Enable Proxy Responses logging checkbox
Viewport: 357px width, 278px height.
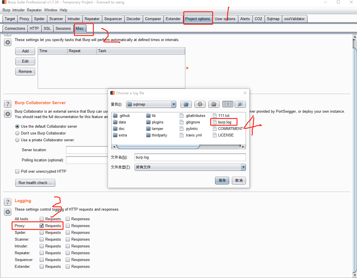point(68,226)
